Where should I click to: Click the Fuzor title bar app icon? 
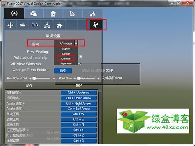[x=4, y=4]
